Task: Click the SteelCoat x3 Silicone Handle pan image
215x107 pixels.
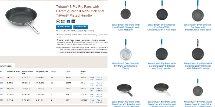Action: click(x=125, y=90)
